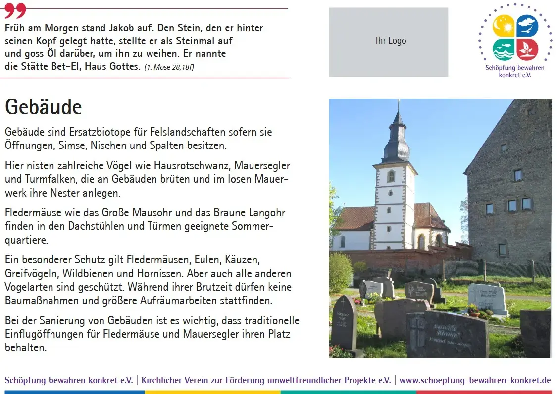Viewport: 557px width, 394px height.
Task: Click the cross on the dark tombstone
Action: (x=343, y=304)
